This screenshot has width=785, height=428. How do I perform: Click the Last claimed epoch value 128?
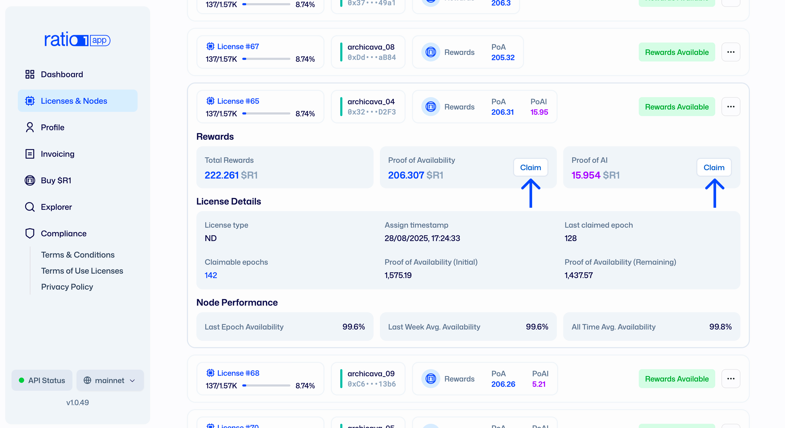pos(570,238)
